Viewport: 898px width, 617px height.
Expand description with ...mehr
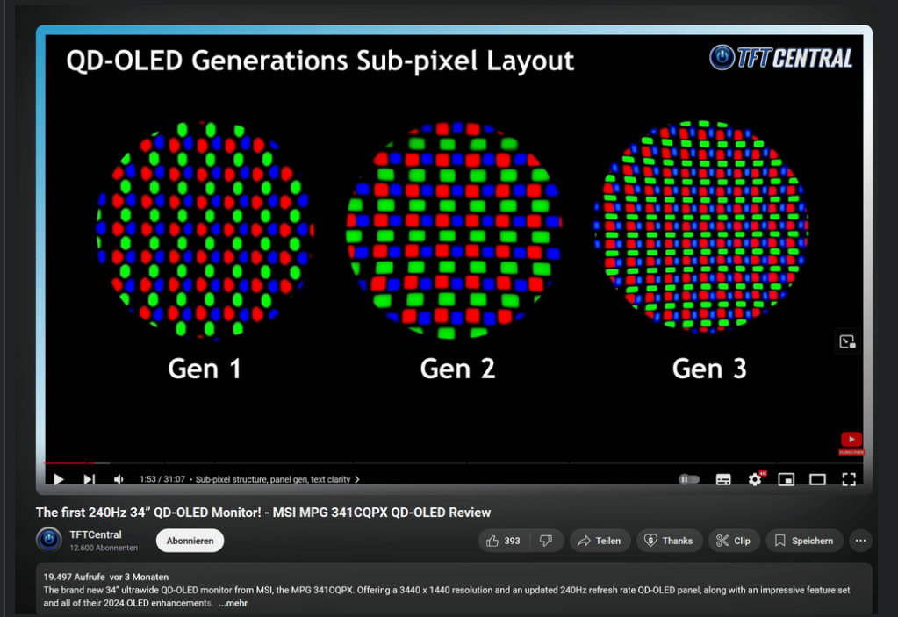pos(233,603)
